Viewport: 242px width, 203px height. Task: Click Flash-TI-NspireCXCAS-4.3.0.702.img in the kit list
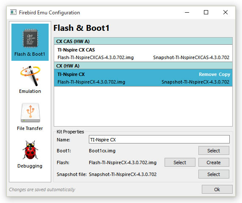pos(96,57)
